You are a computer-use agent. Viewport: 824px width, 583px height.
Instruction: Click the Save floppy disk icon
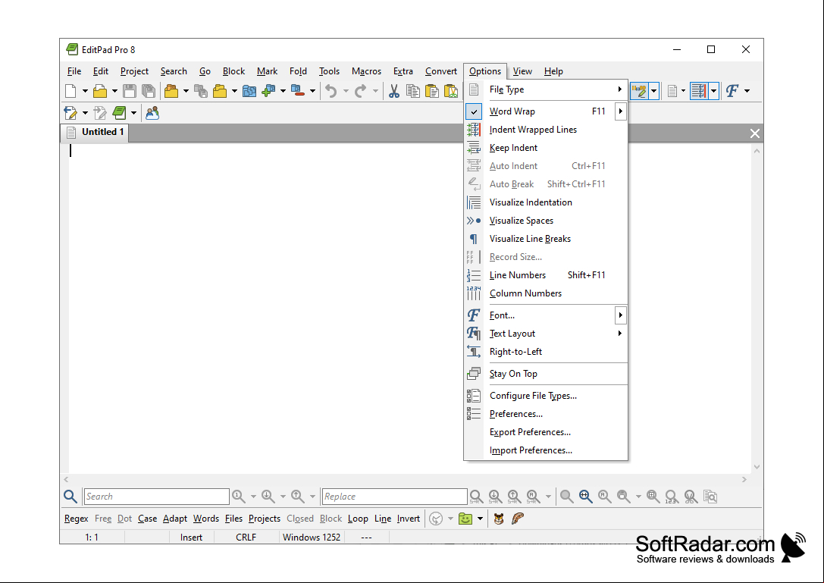click(x=130, y=91)
